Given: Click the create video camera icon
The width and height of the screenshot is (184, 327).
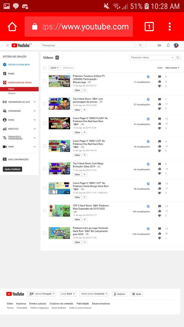Looking at the screenshot, I should [159, 45].
